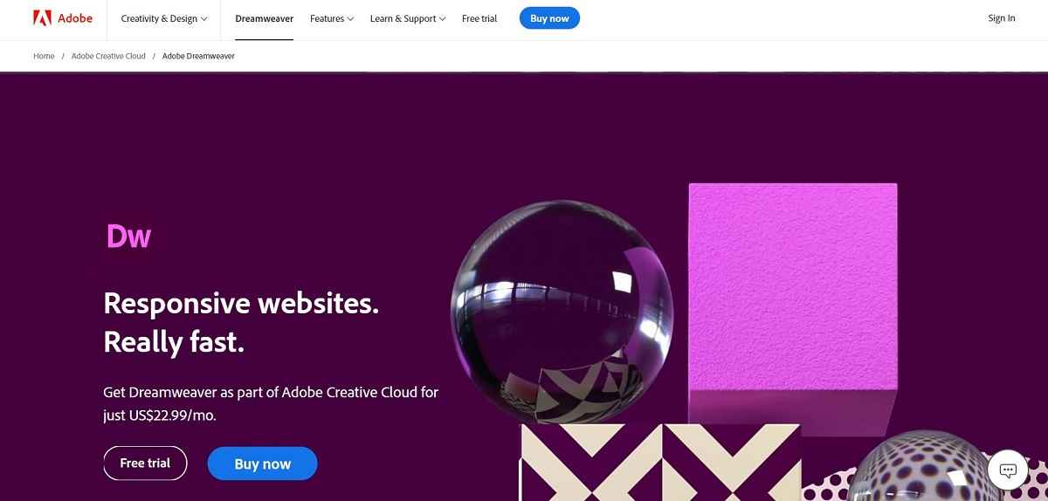This screenshot has height=501, width=1048.
Task: Select the Dreamweaver nav tab
Action: tap(264, 18)
